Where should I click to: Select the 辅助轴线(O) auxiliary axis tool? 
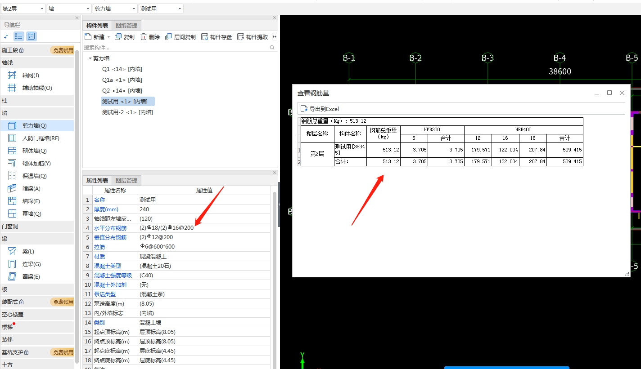tap(37, 88)
